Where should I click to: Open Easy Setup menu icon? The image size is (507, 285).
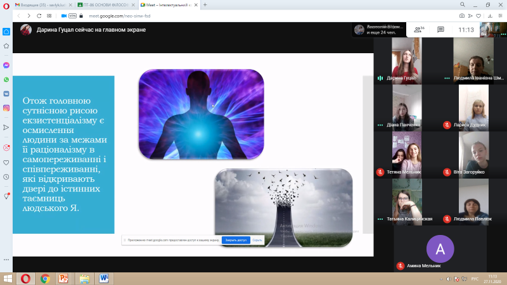pos(500,16)
